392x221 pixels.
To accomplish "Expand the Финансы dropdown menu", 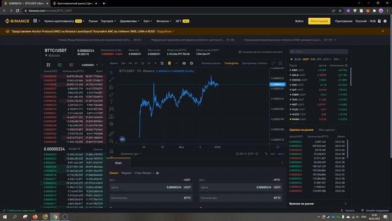I will (x=164, y=21).
